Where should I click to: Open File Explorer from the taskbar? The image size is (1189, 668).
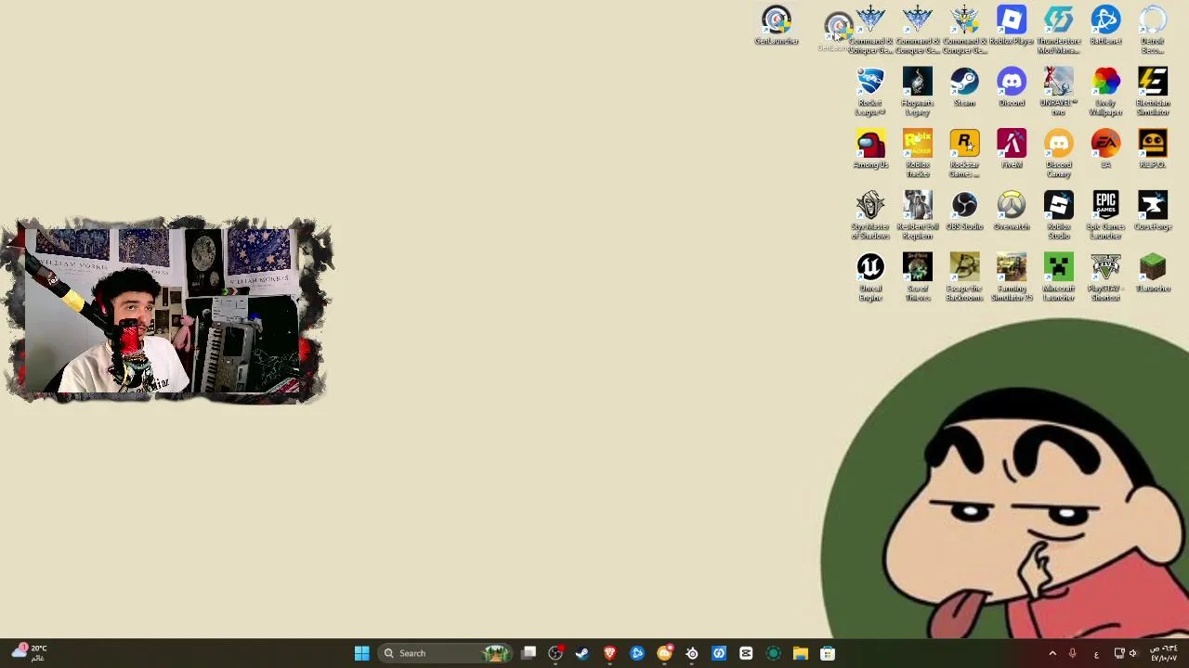[x=800, y=653]
